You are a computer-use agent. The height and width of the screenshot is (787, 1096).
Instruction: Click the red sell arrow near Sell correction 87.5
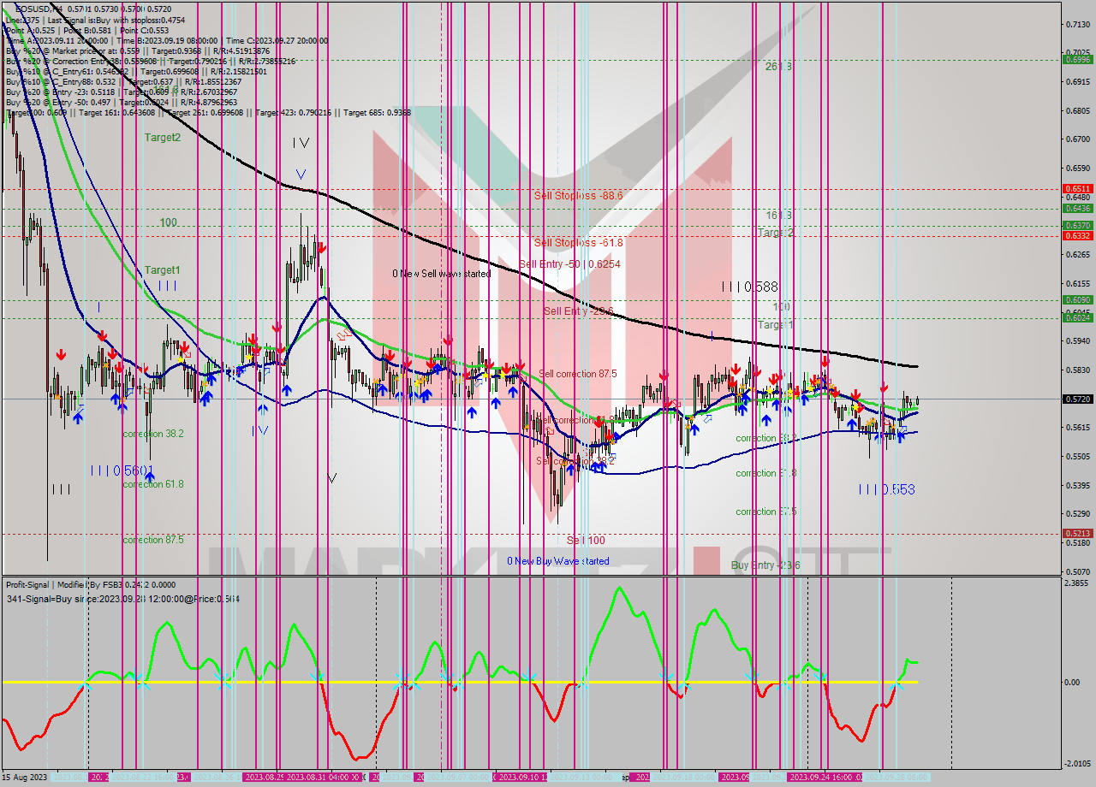520,365
